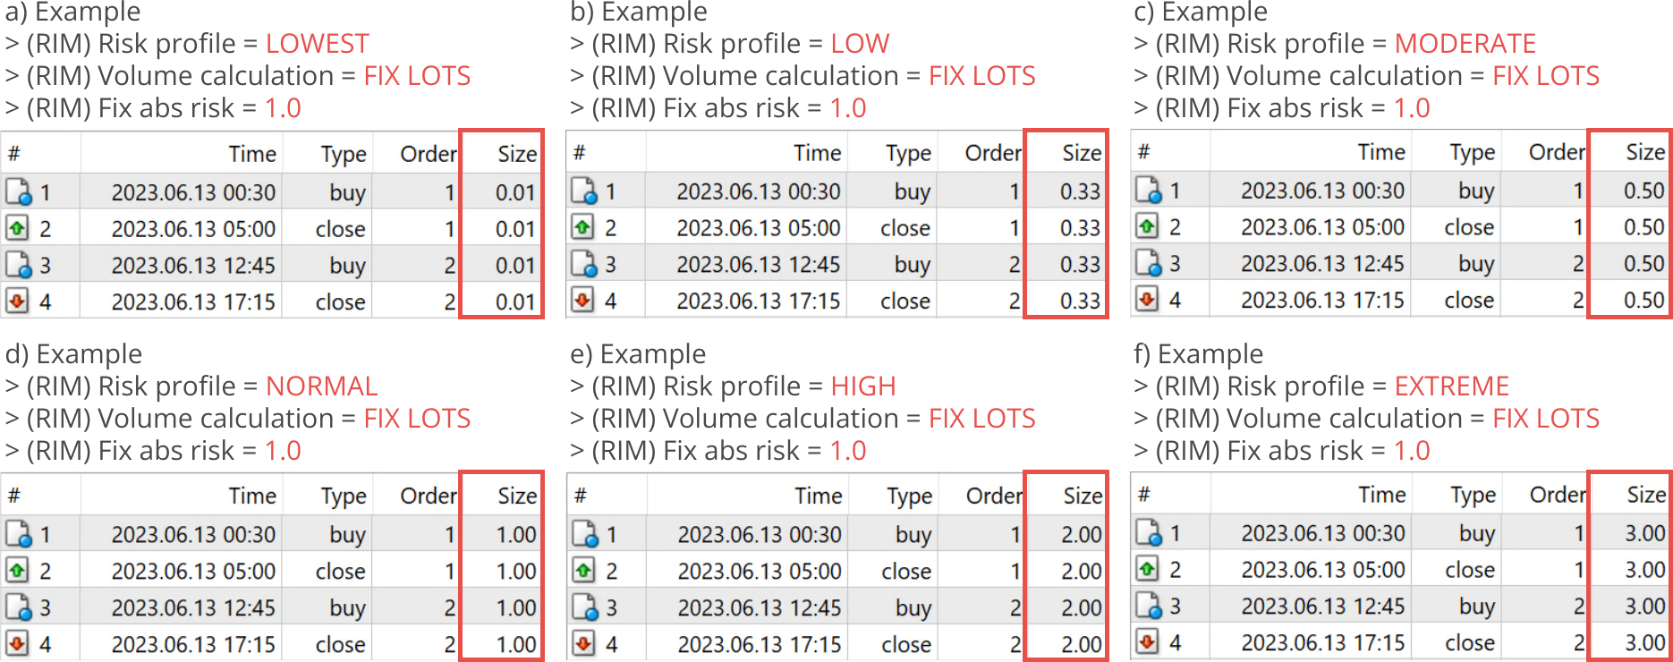Click the red LOWEST risk profile label

[317, 44]
